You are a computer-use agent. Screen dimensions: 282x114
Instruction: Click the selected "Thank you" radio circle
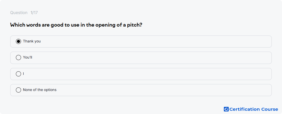tap(18, 41)
